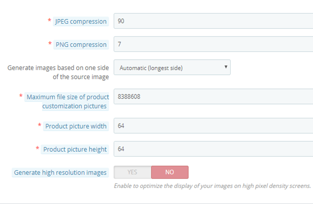This screenshot has width=313, height=204.
Task: Click the Product picture width field
Action: pos(213,126)
